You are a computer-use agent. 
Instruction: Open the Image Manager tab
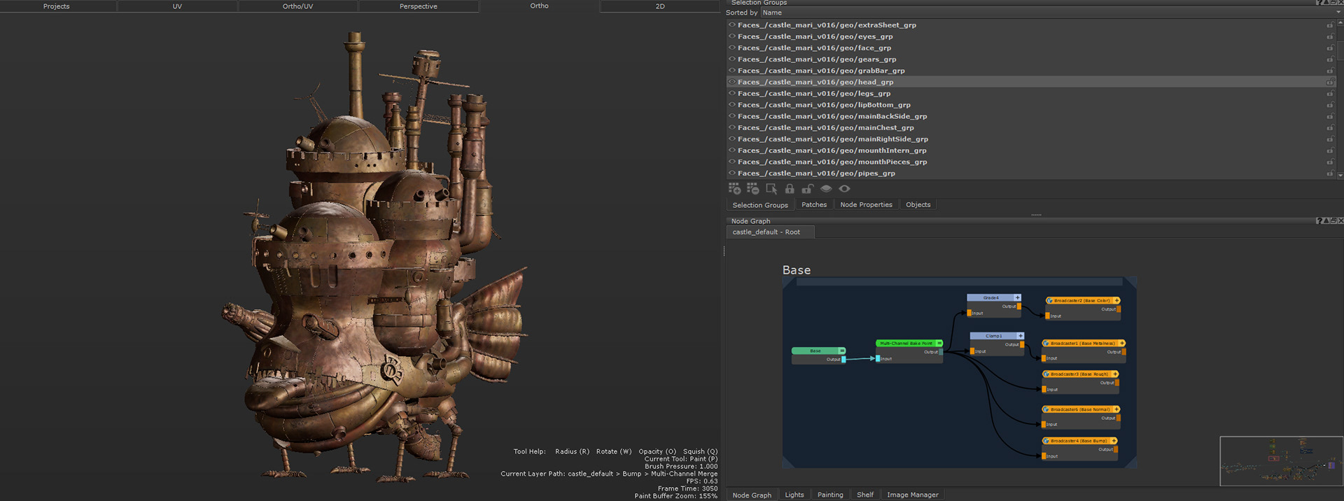913,495
